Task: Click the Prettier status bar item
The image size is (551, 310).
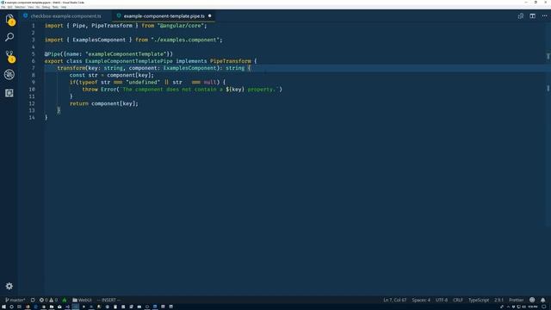Action: (x=517, y=301)
